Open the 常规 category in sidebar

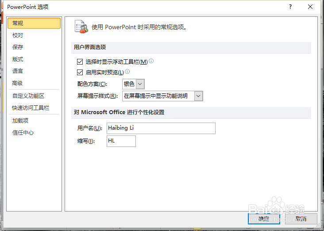coord(34,23)
